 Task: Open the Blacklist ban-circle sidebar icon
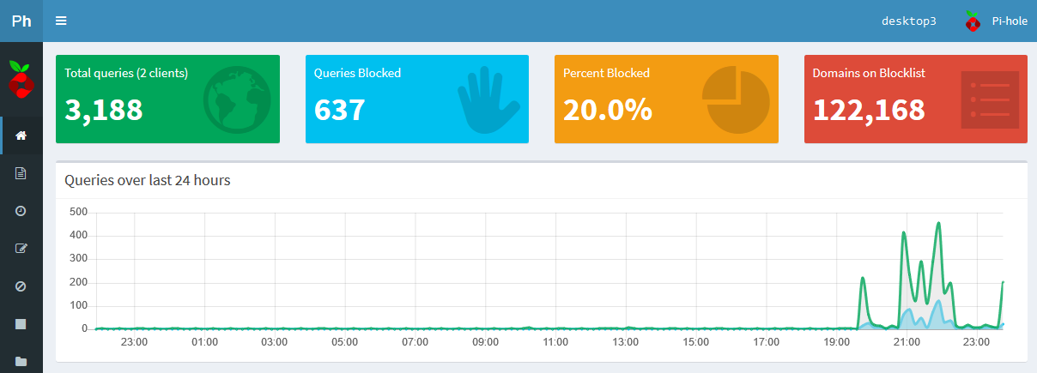21,286
